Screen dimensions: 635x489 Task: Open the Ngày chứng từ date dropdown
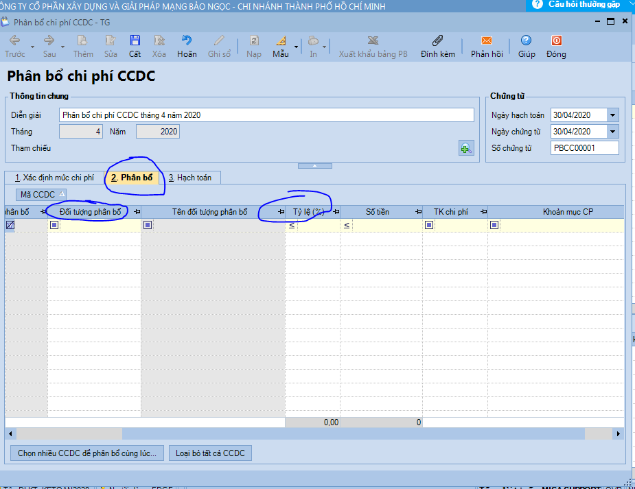[612, 132]
